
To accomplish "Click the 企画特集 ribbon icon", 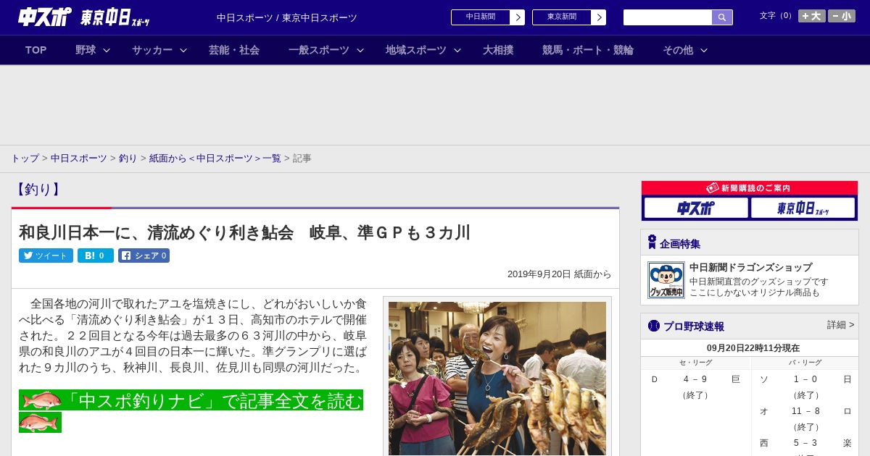I will [652, 242].
